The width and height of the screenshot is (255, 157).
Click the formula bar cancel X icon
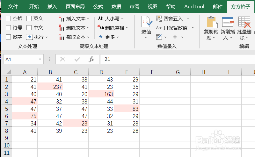click(x=62, y=59)
